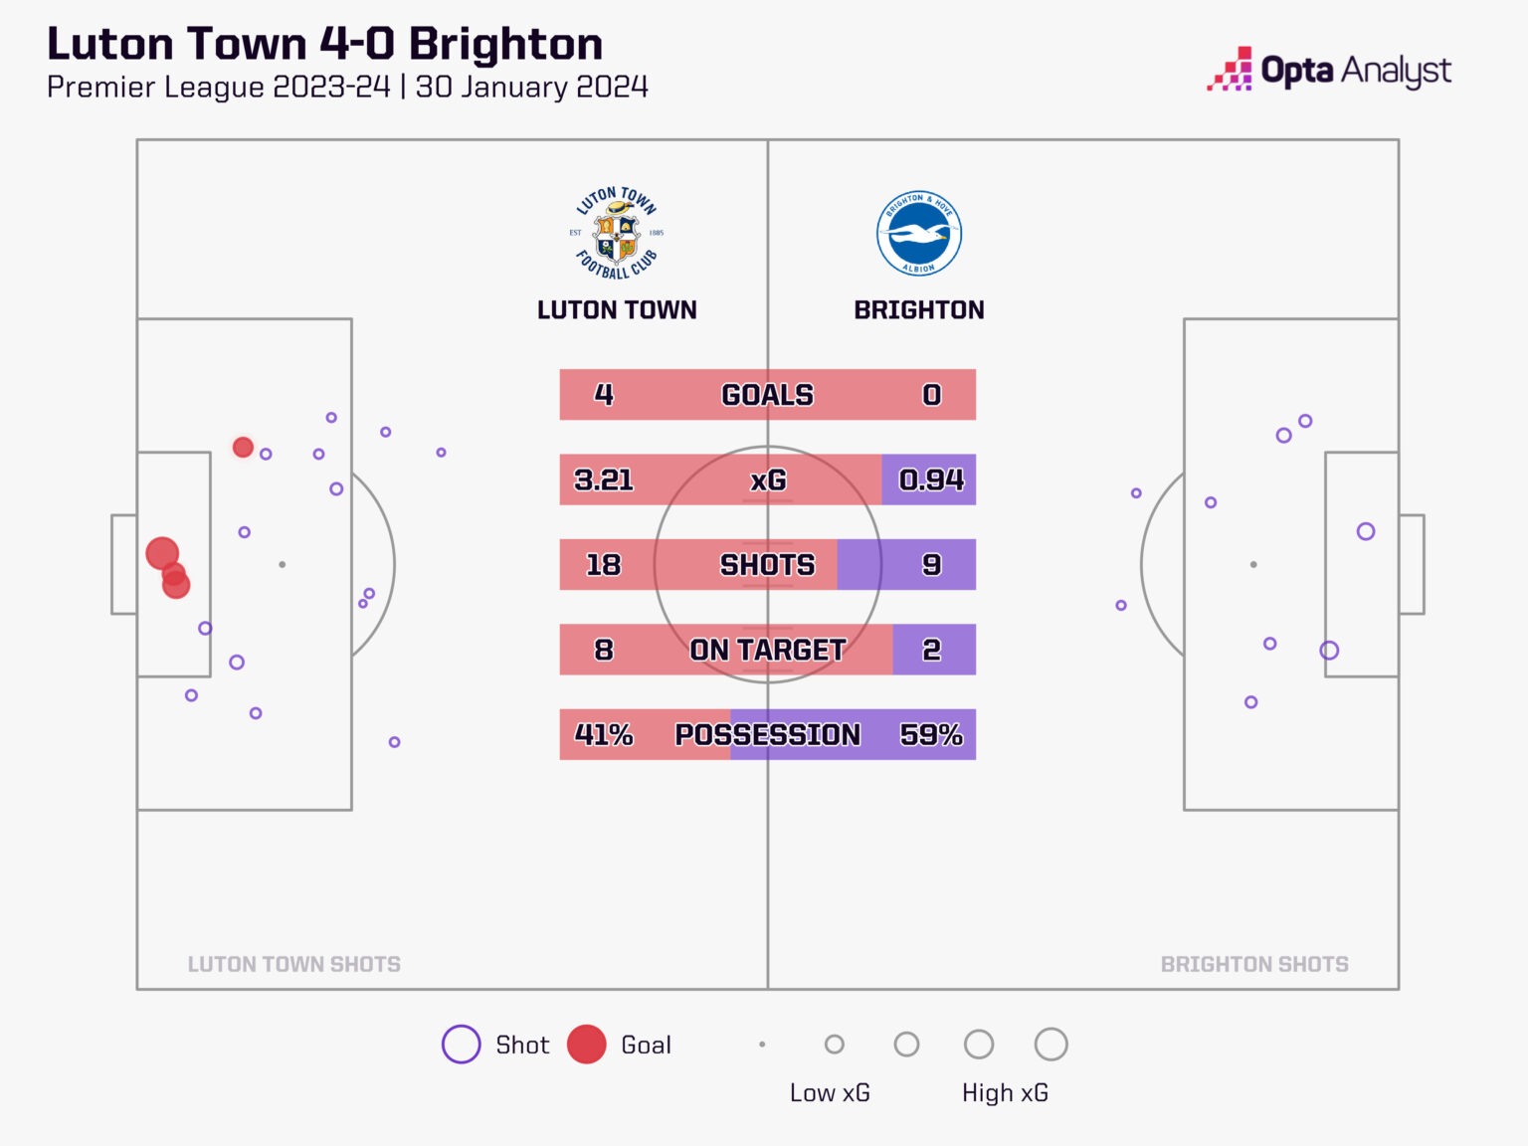Click the Premier League date subtitle

347,88
